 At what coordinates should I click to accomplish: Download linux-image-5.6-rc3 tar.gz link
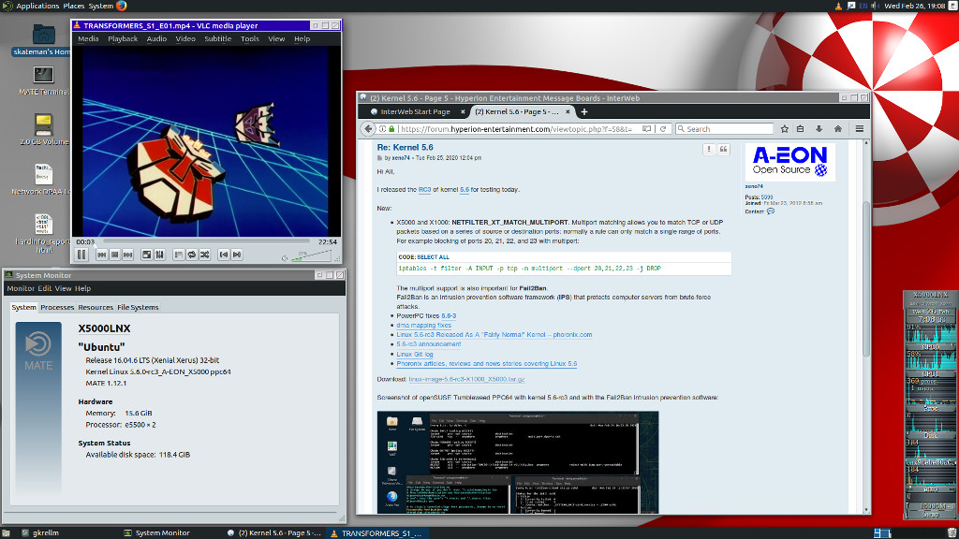[466, 380]
